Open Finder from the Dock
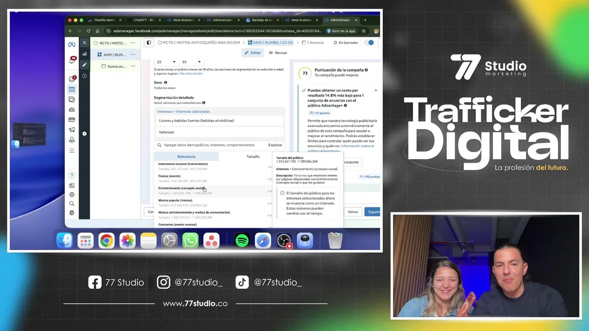Screen dimensions: 589x331 point(64,240)
